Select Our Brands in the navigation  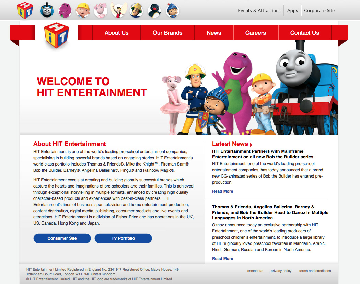point(167,33)
